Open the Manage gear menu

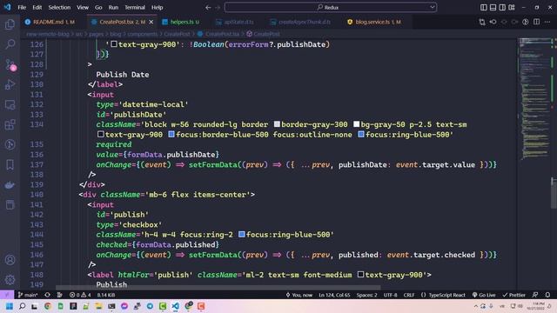tap(10, 280)
